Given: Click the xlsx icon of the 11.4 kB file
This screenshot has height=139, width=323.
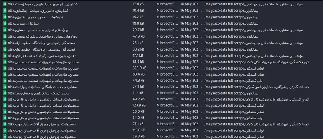Looking at the screenshot, I should [x=5, y=93].
